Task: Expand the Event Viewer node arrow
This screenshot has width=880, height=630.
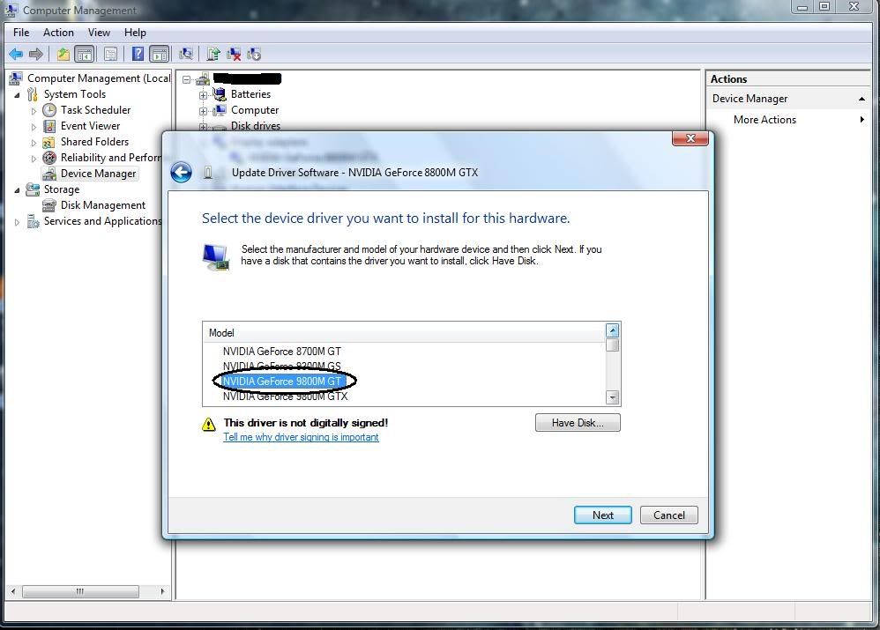Action: pyautogui.click(x=34, y=127)
